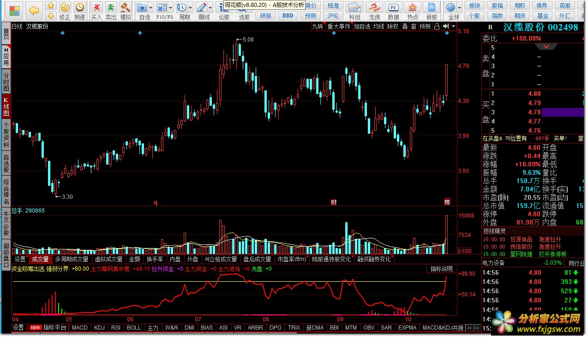Click the 板块 button

[474, 6]
